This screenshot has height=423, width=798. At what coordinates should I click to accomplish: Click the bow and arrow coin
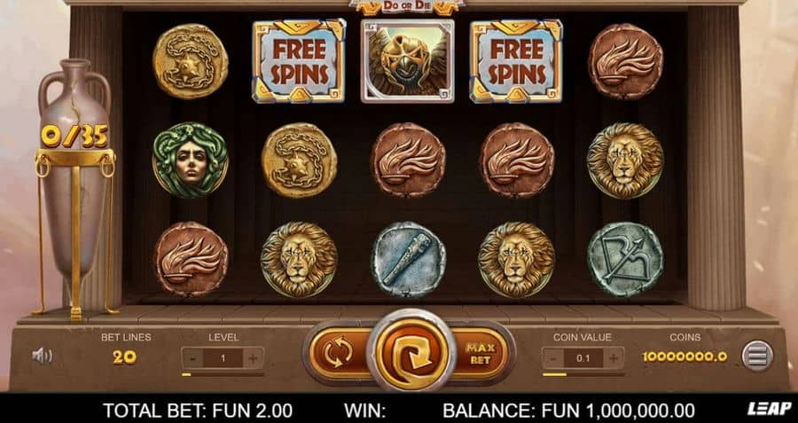tap(625, 259)
